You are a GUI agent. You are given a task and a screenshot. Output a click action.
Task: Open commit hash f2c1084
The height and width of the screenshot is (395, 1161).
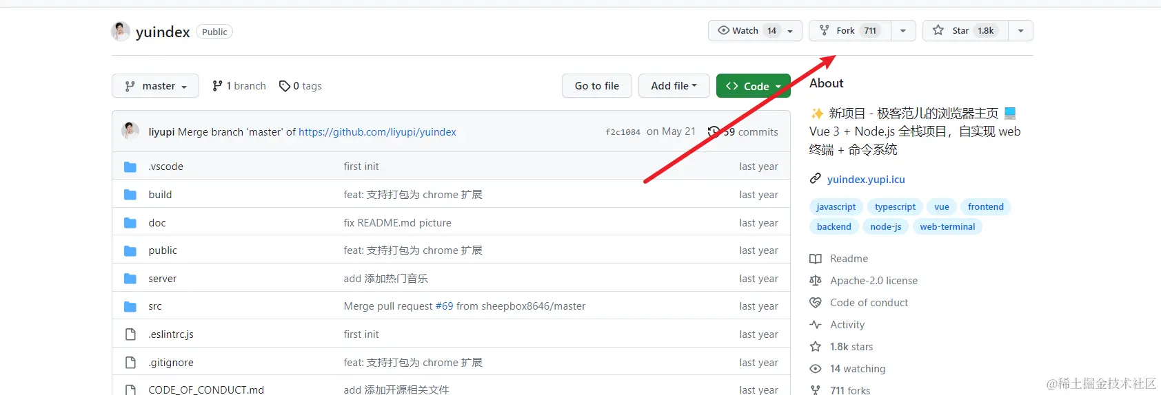tap(623, 132)
